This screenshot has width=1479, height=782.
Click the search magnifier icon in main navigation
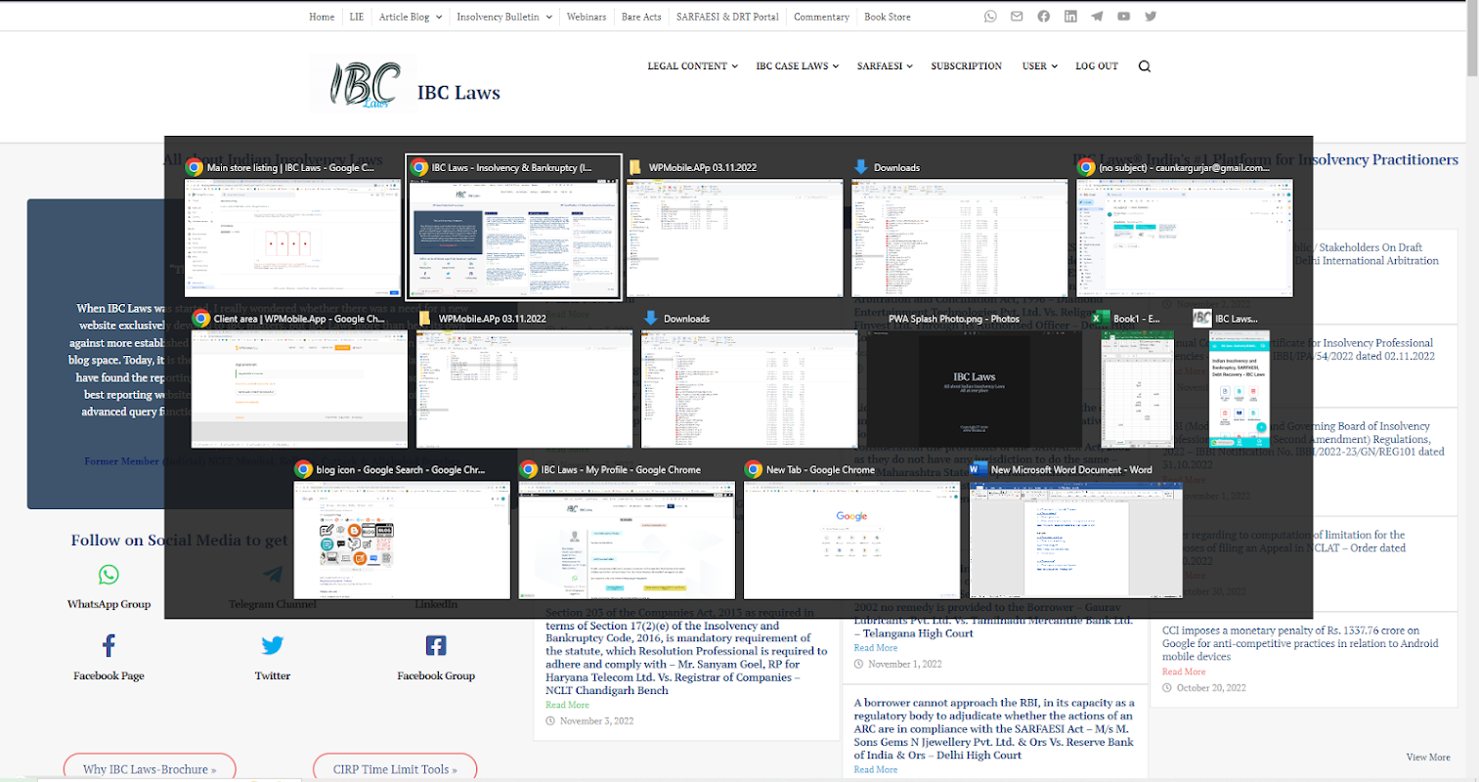click(1145, 66)
